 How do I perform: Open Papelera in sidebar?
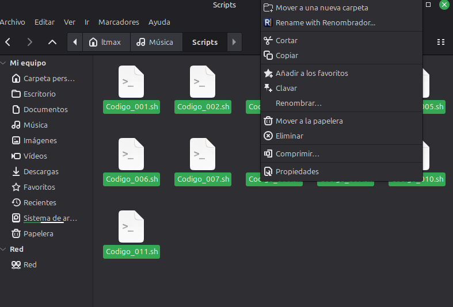46,234
